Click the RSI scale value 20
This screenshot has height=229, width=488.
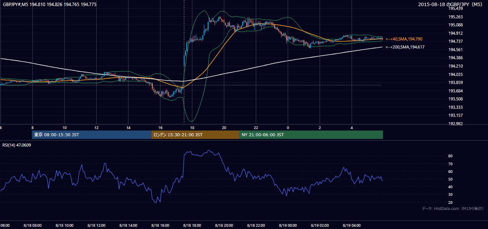click(x=451, y=202)
